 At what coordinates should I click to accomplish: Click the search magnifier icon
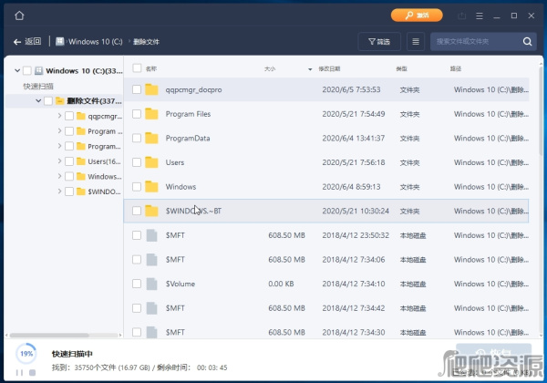point(527,42)
